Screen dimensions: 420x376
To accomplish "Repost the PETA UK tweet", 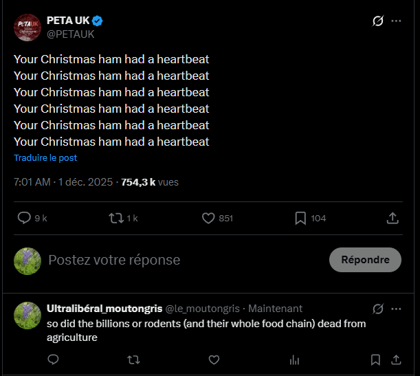I will click(x=116, y=218).
